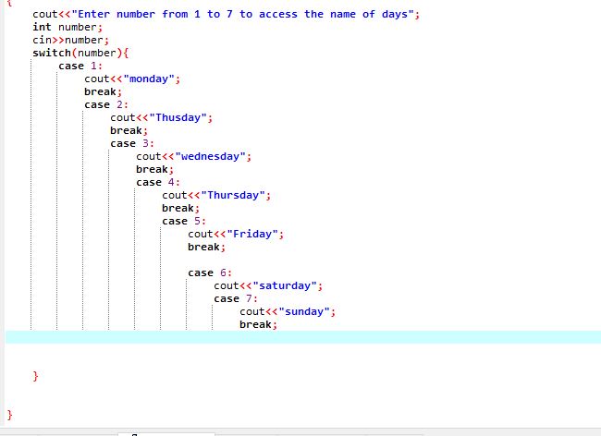This screenshot has width=601, height=436.
Task: Click the cout<<"Thursday"; statement
Action: click(216, 195)
